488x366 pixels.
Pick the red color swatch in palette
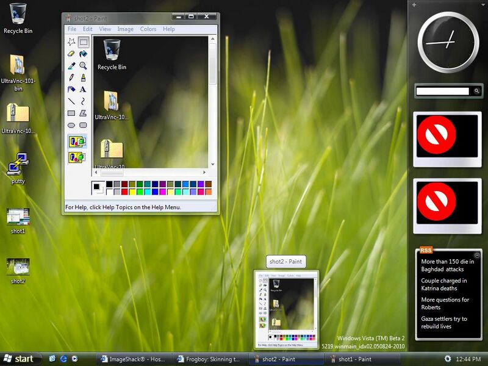coord(124,192)
